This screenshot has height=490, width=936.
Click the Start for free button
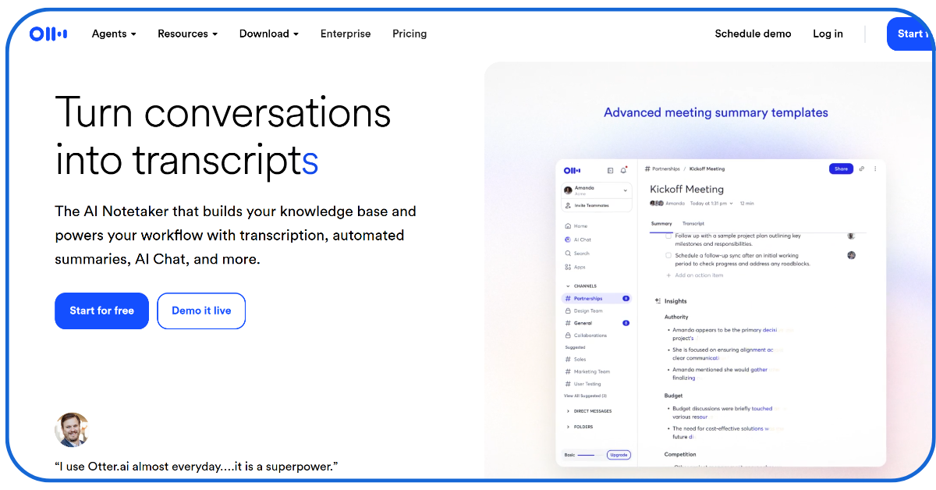point(101,311)
